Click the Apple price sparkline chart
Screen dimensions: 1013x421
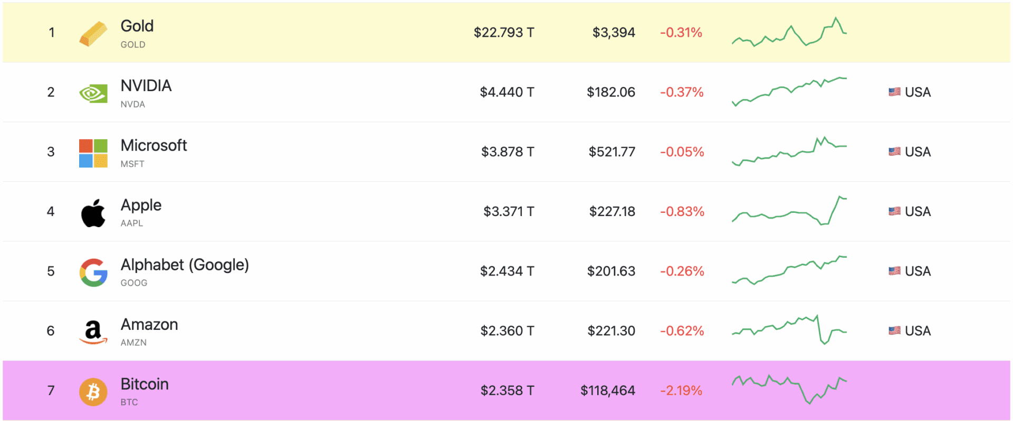coord(789,211)
